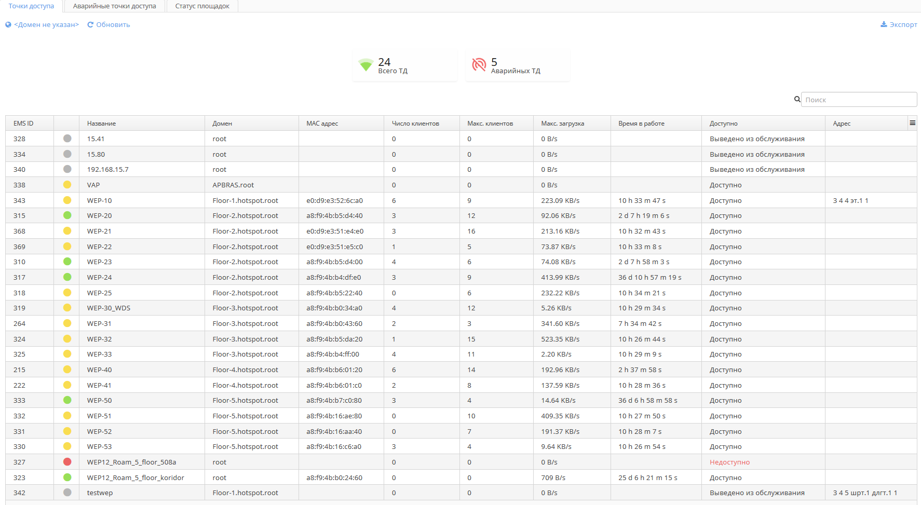The image size is (921, 505).
Task: Click the WEP-41 name cell
Action: click(142, 385)
